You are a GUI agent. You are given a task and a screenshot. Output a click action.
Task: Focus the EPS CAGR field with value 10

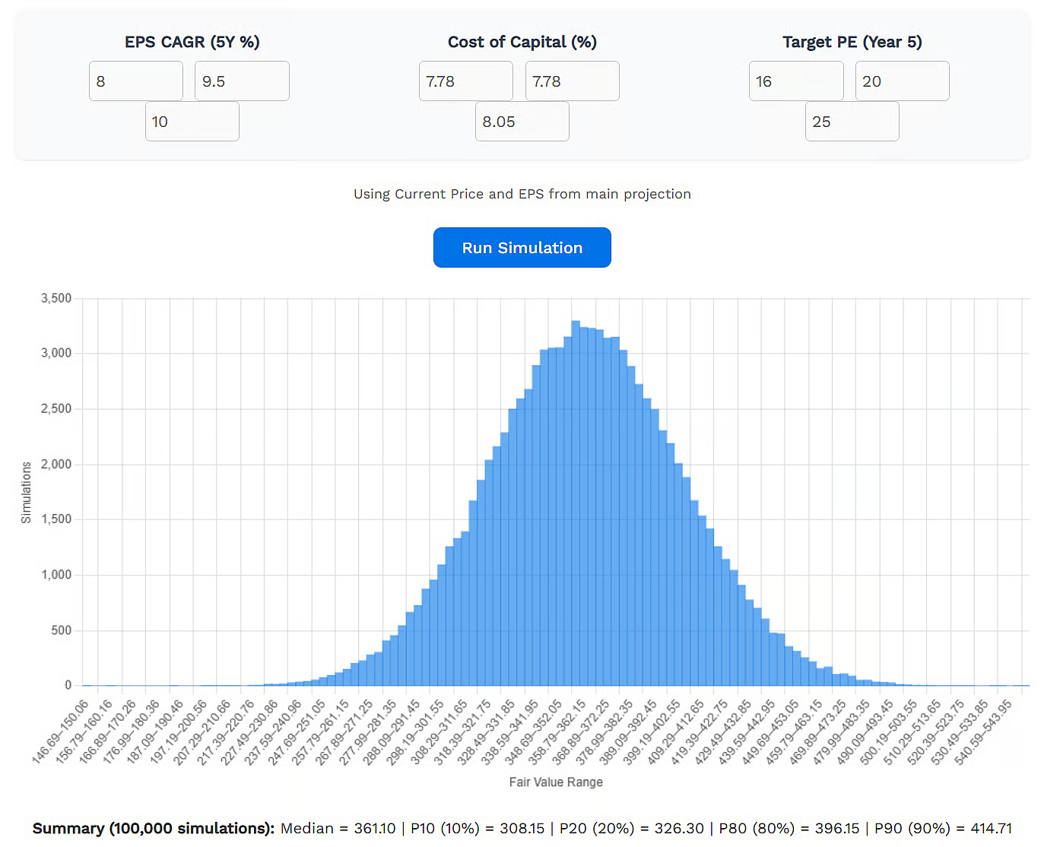[192, 122]
